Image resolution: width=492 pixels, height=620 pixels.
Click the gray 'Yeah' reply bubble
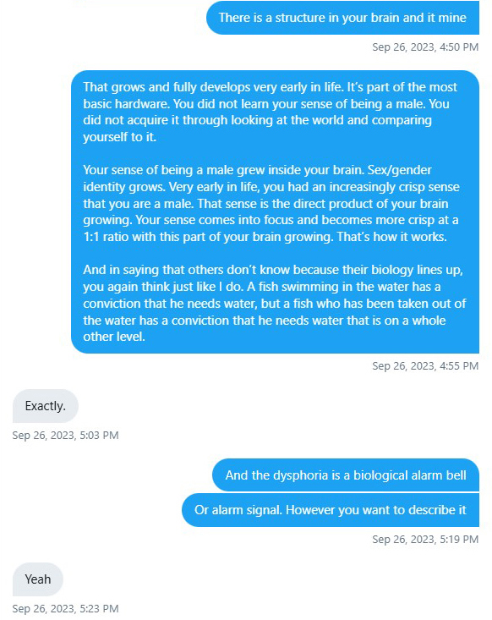(38, 579)
